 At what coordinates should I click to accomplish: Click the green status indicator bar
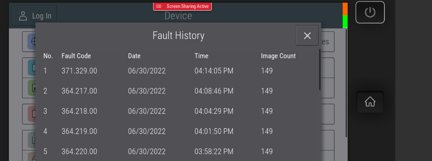point(345,21)
